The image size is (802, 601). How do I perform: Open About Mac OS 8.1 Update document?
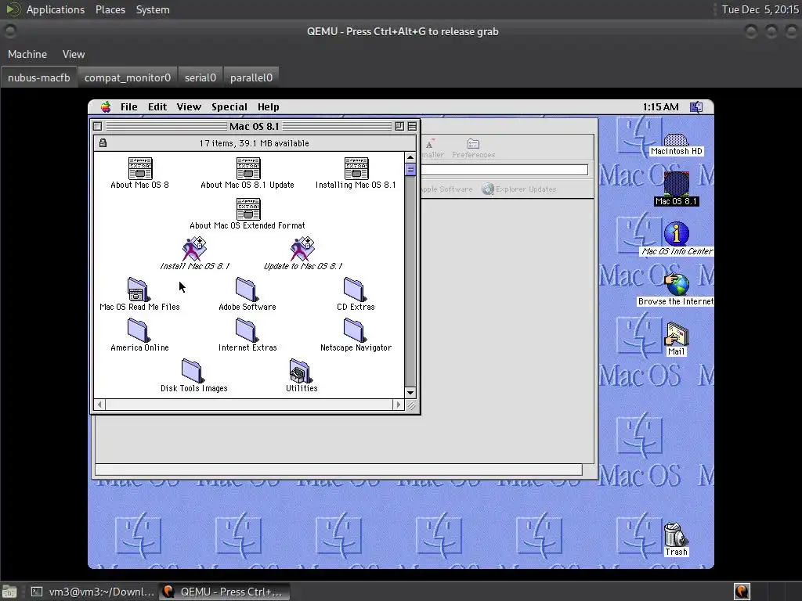pyautogui.click(x=248, y=168)
